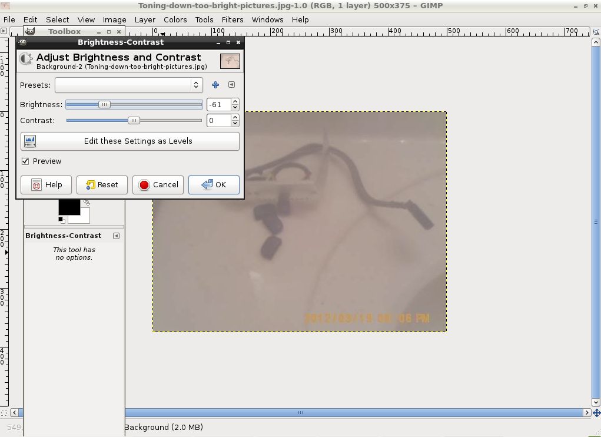Click the swap foreground/background colors arrow
601x437 pixels.
tap(87, 203)
